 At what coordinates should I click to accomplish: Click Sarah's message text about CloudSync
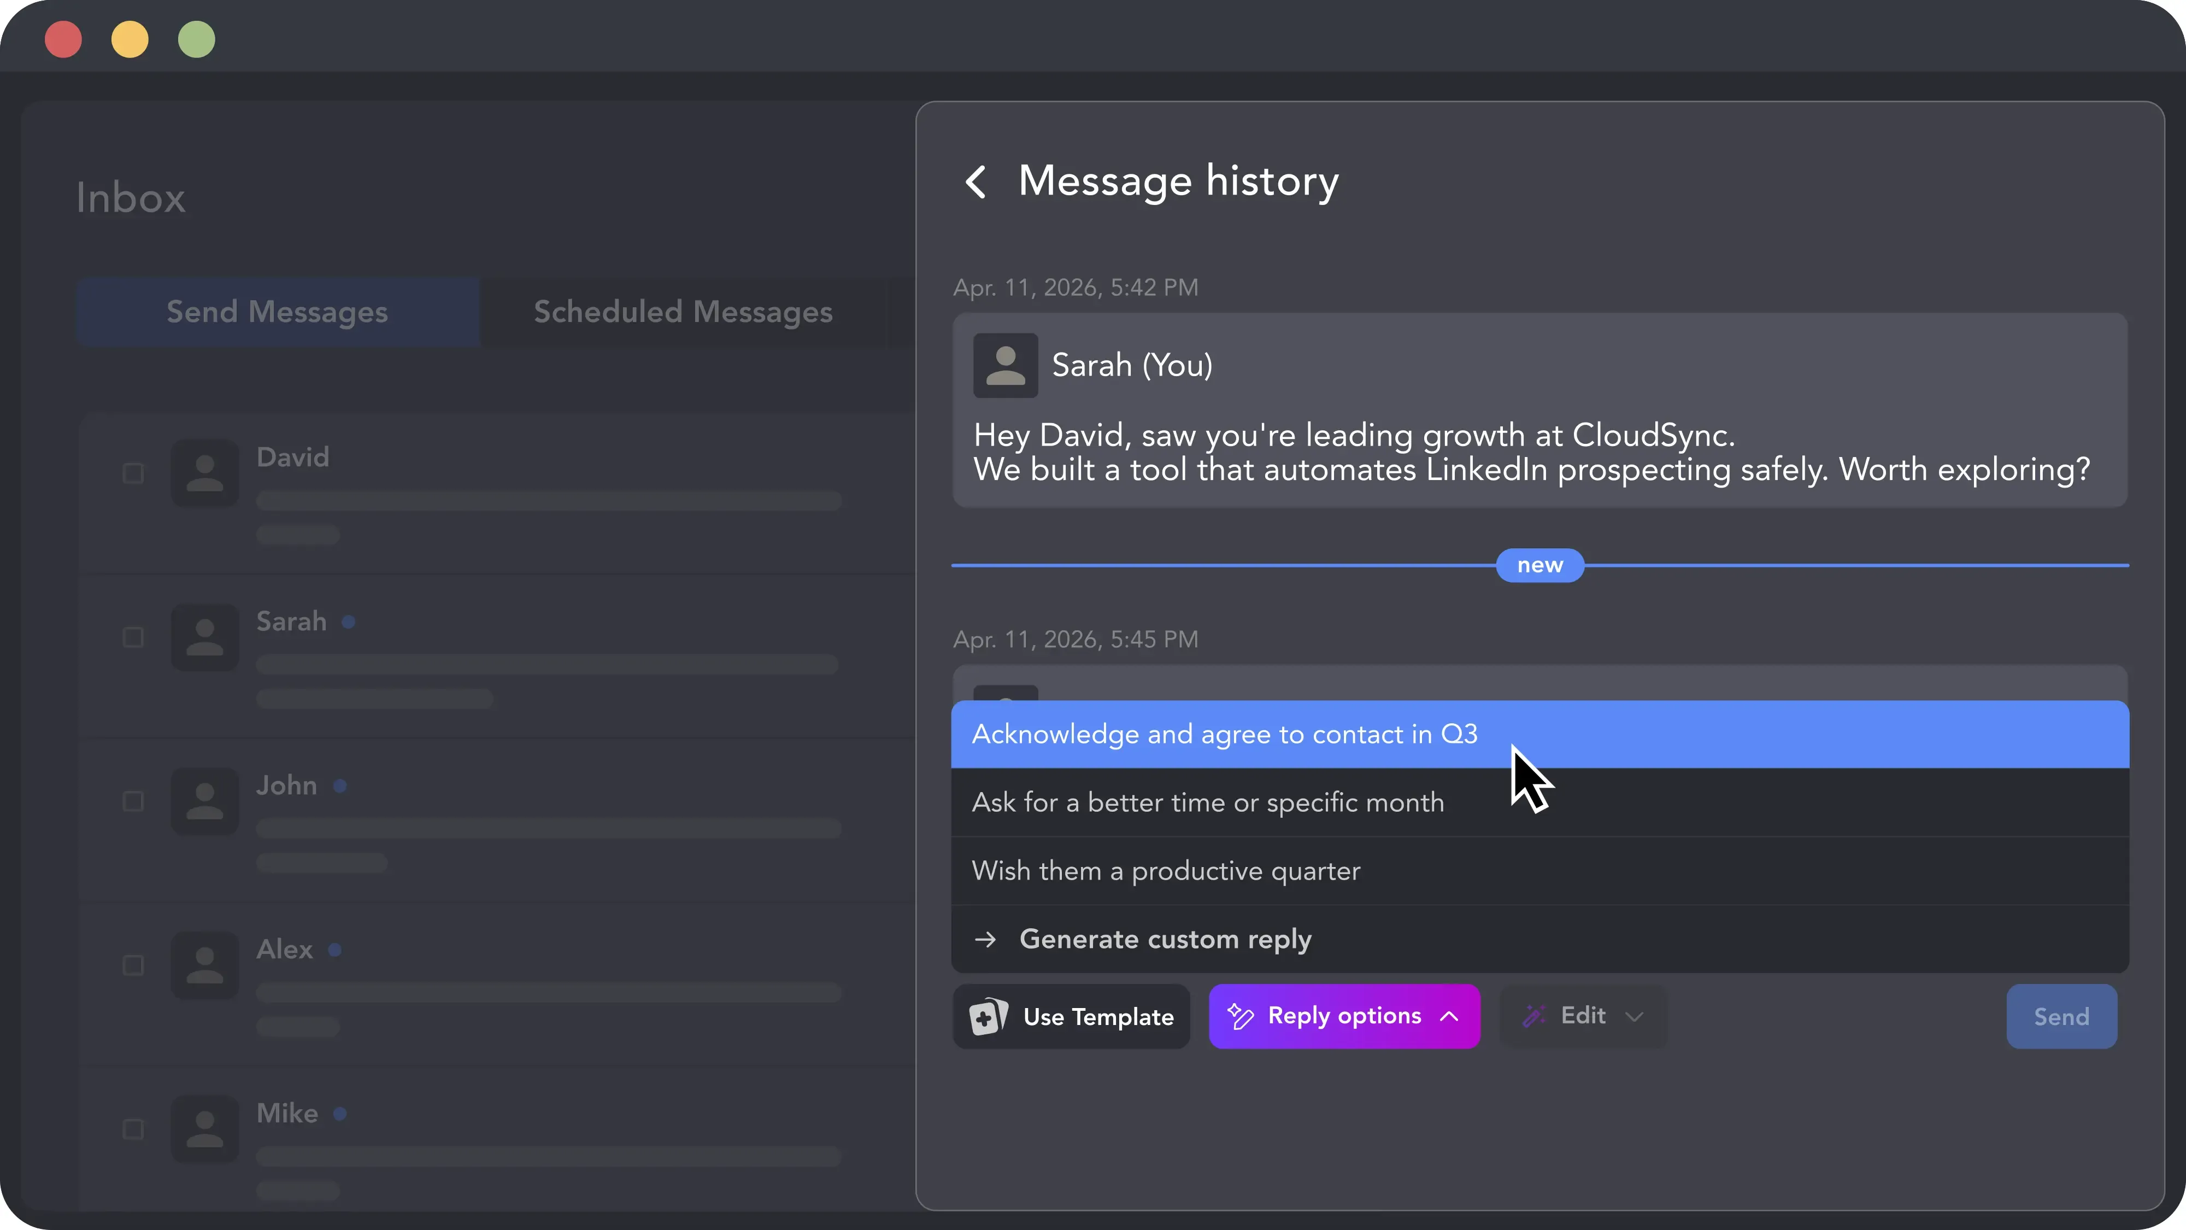1532,453
